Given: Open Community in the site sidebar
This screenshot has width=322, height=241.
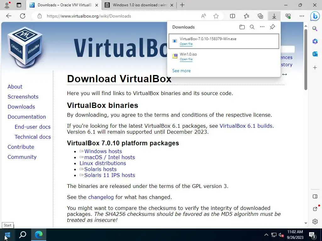Looking at the screenshot, I should click(22, 157).
